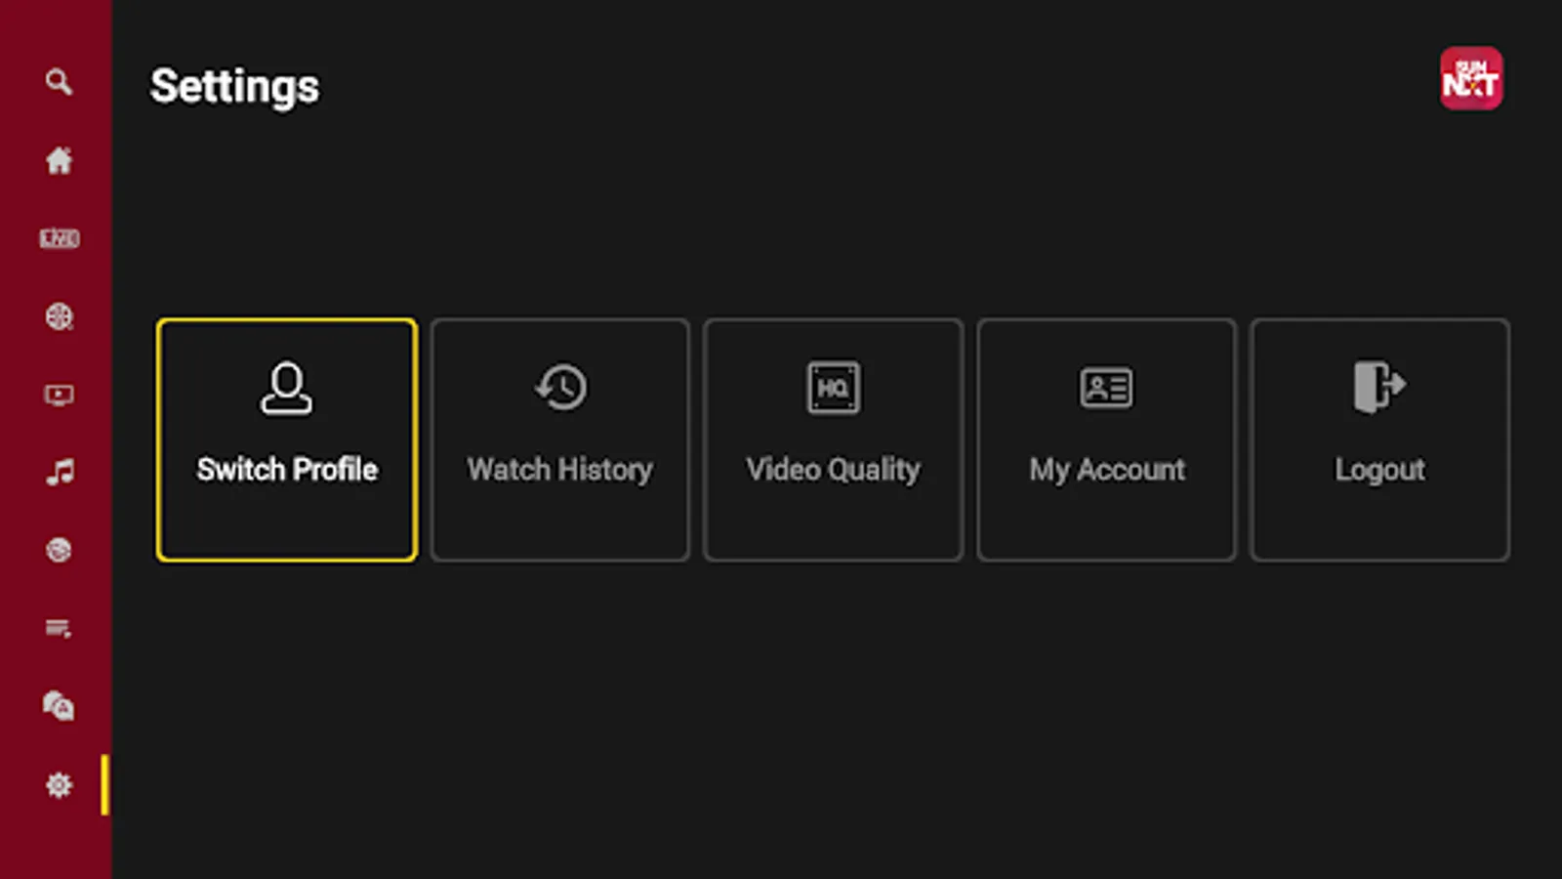The width and height of the screenshot is (1562, 879).
Task: Select the settings gear icon in sidebar
Action: [59, 784]
